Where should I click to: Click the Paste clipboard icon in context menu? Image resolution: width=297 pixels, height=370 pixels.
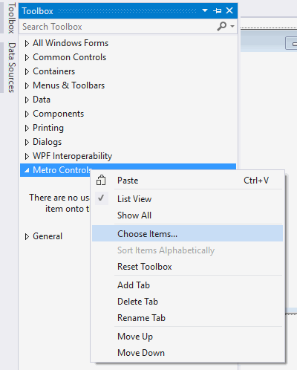[101, 181]
